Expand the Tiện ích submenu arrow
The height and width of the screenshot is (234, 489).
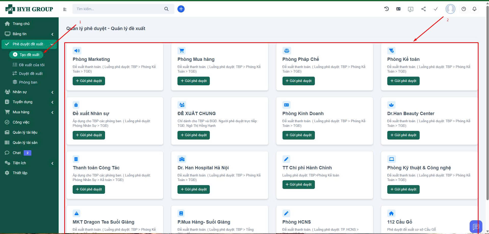point(52,163)
